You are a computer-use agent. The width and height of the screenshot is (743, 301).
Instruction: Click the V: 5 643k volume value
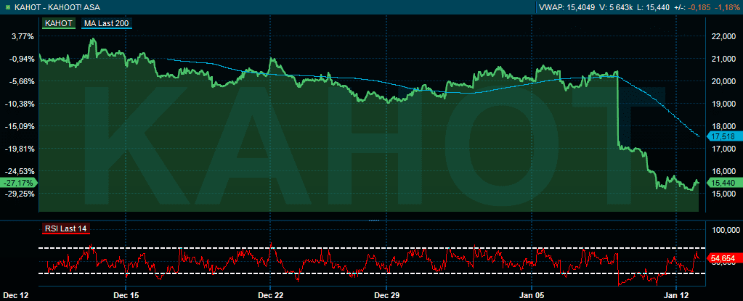pos(616,7)
